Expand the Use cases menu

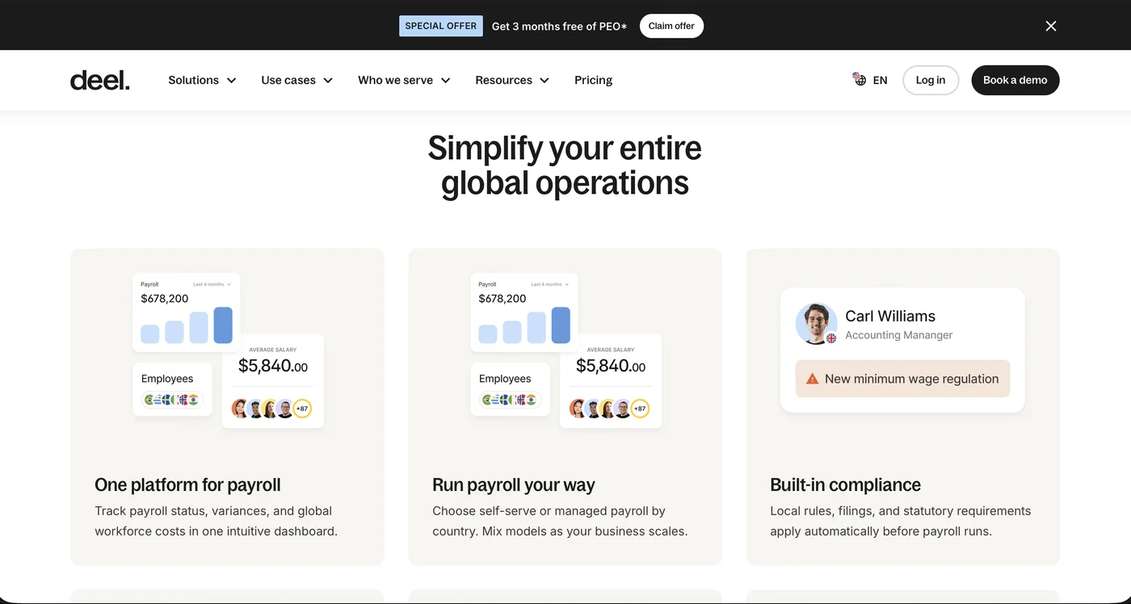[x=297, y=80]
